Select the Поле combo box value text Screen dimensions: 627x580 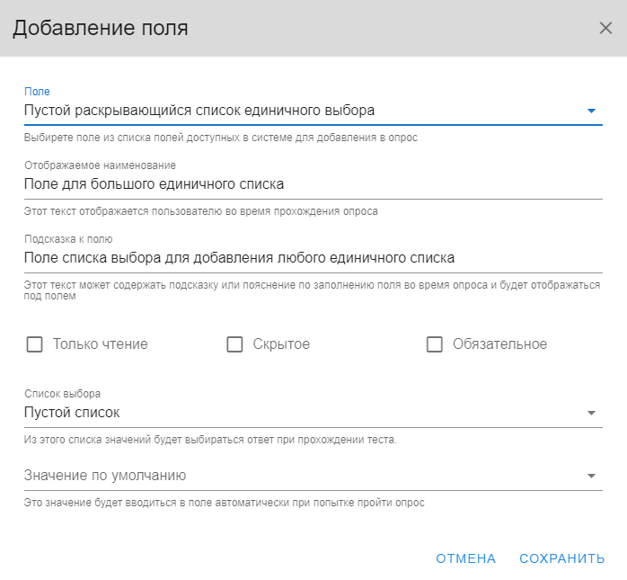[199, 111]
